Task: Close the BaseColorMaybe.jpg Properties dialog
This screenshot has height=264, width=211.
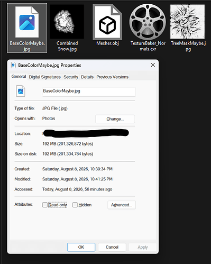Action: tap(153, 65)
